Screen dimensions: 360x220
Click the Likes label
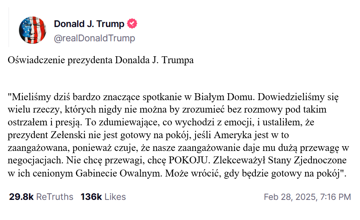115,197
